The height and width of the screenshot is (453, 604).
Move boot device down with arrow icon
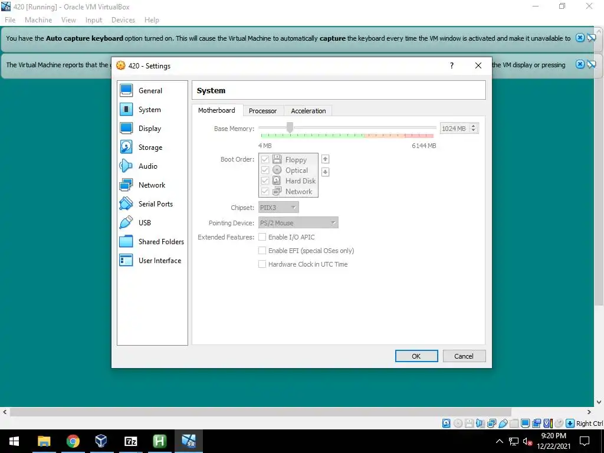pos(325,172)
